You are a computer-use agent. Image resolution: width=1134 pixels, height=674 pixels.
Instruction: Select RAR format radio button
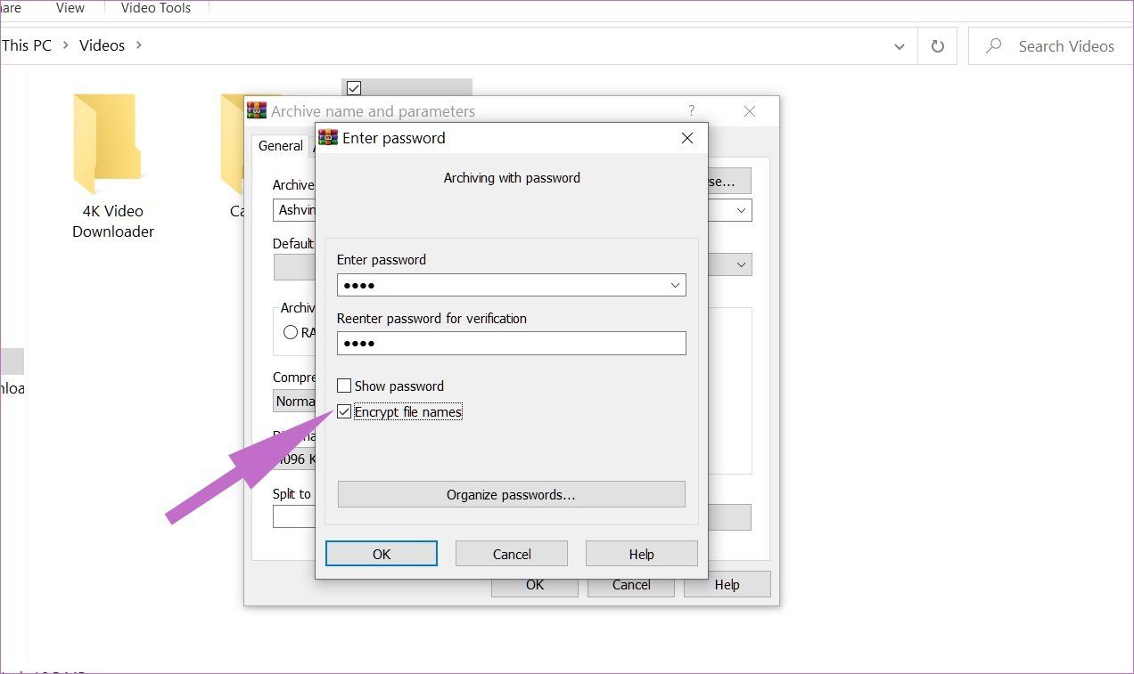pos(291,332)
